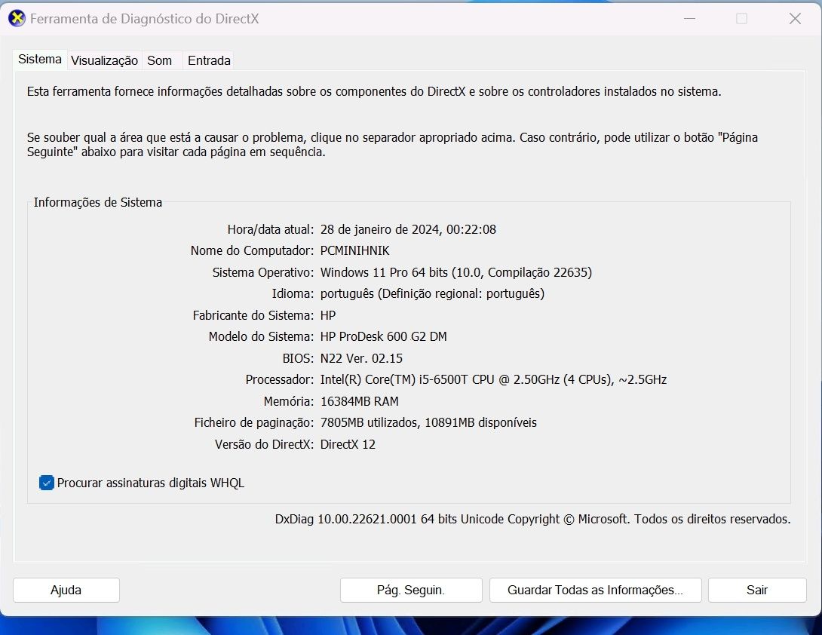The height and width of the screenshot is (635, 822).
Task: Click Guardar Todas as Informações button
Action: [596, 590]
